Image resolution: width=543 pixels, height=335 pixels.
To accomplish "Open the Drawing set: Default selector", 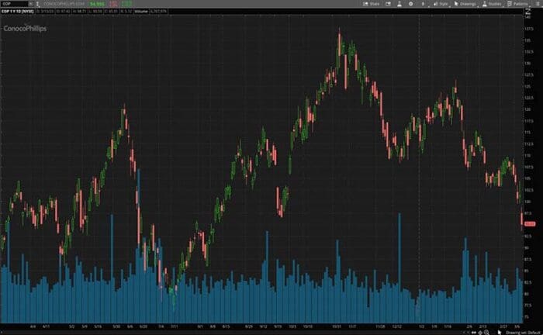I will point(523,333).
